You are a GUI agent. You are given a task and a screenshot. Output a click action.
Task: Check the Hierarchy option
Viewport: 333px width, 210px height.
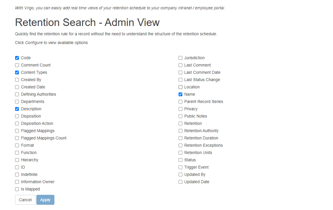tap(17, 160)
